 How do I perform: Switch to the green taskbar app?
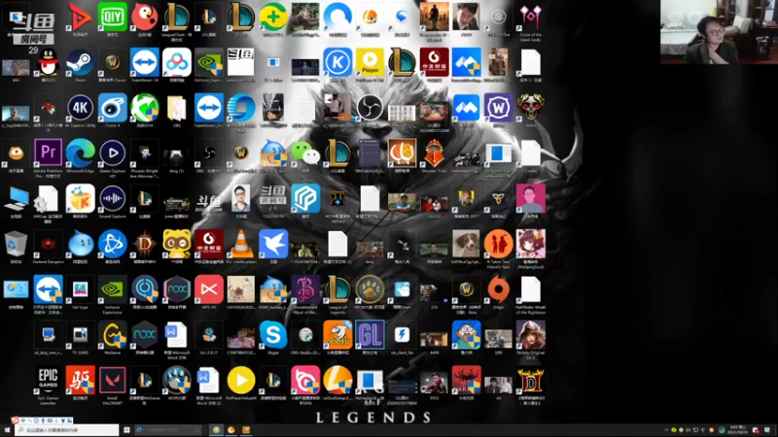216,430
